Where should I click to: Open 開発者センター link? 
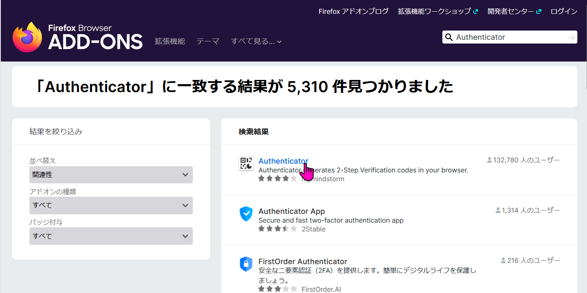point(511,12)
